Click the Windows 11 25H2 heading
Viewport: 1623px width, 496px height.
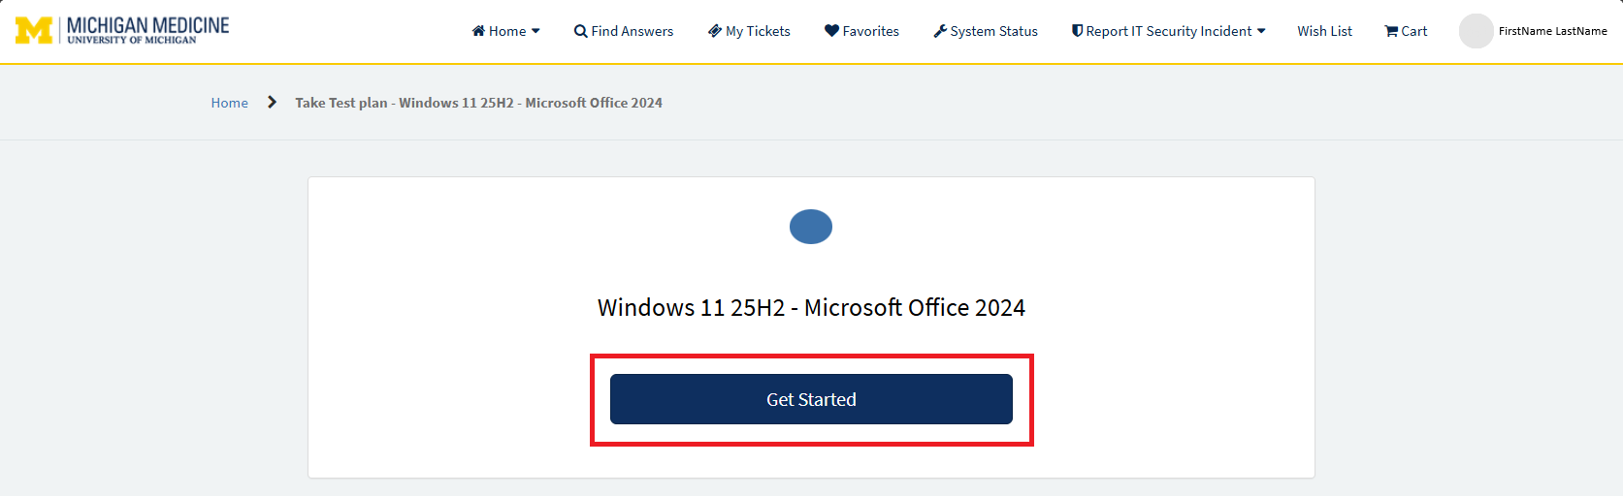coord(811,307)
